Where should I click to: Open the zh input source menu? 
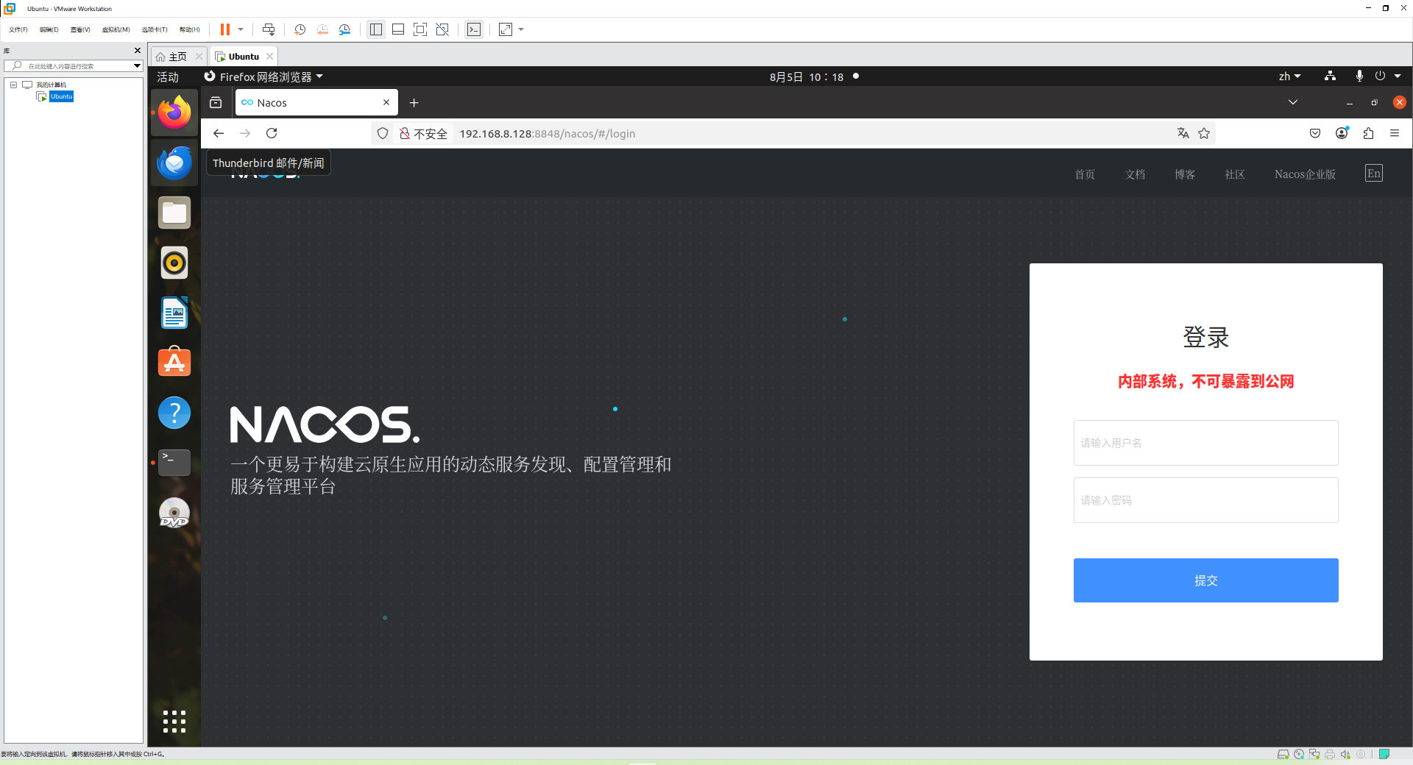click(1289, 76)
